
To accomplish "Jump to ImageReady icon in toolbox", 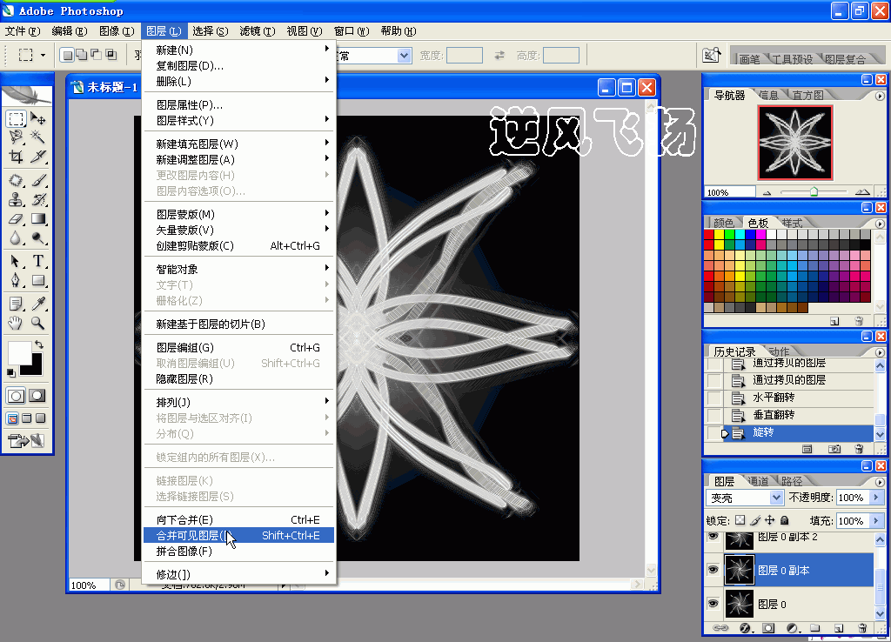I will point(25,441).
